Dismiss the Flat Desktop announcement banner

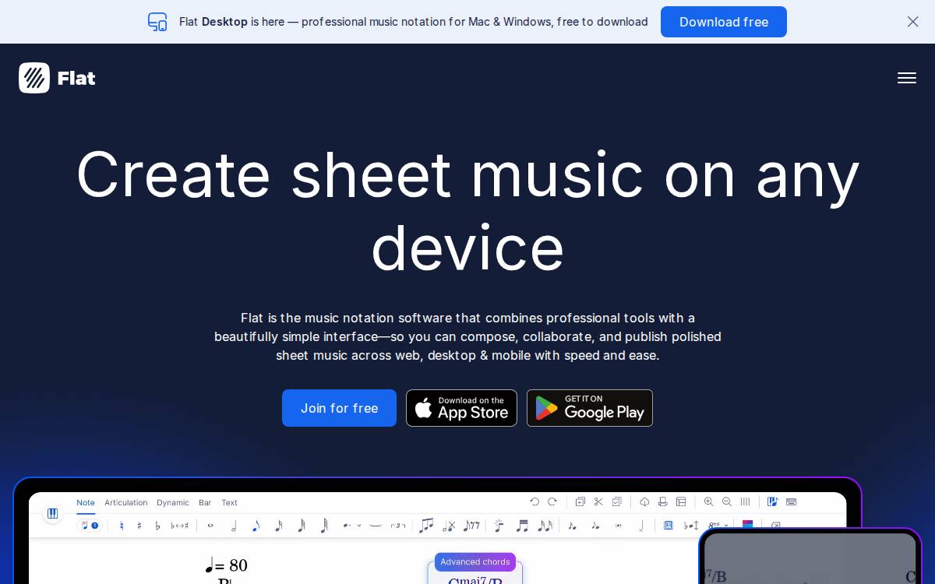click(913, 22)
